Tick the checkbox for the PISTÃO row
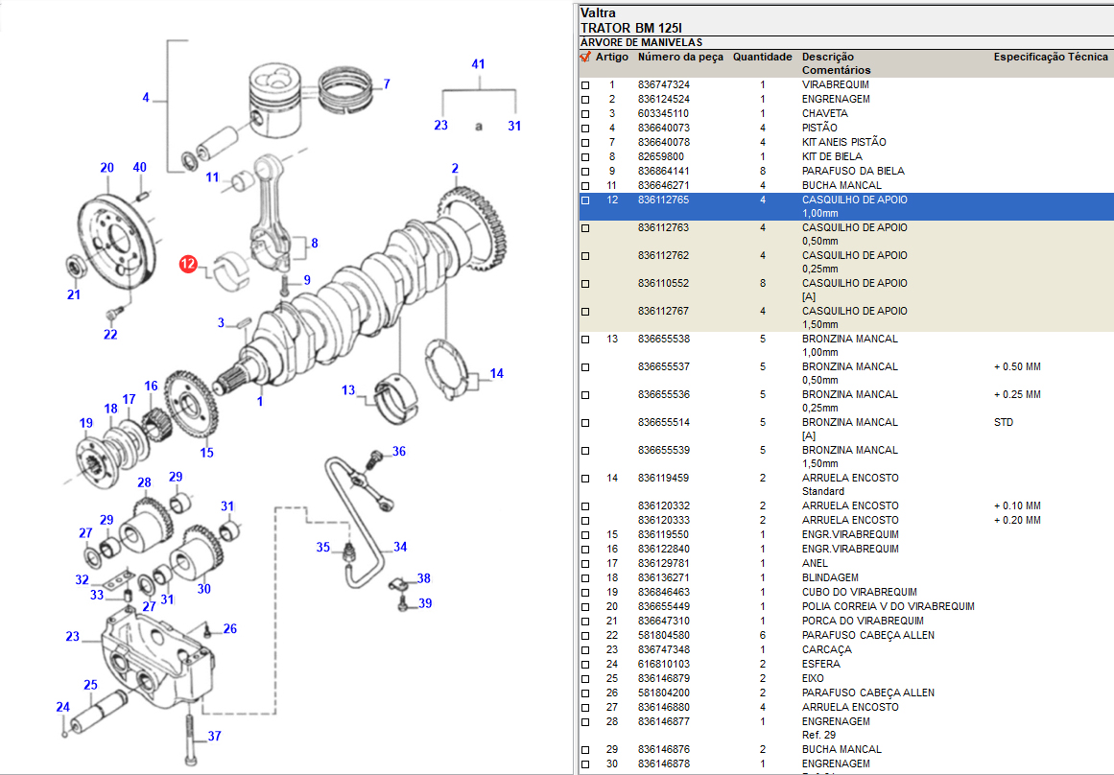 coord(585,129)
